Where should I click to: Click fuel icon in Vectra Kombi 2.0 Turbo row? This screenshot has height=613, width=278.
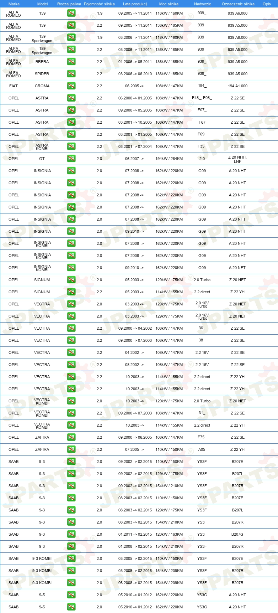[71, 401]
